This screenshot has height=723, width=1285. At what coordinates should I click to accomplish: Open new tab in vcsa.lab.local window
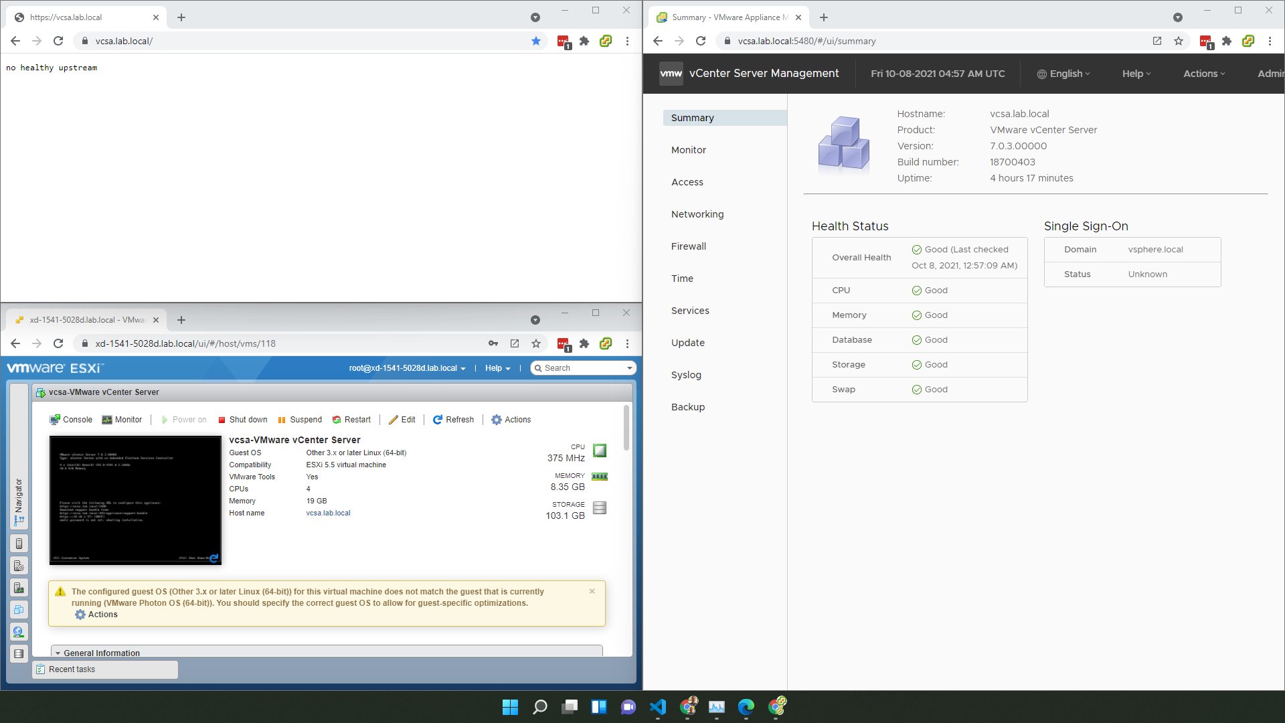181,17
